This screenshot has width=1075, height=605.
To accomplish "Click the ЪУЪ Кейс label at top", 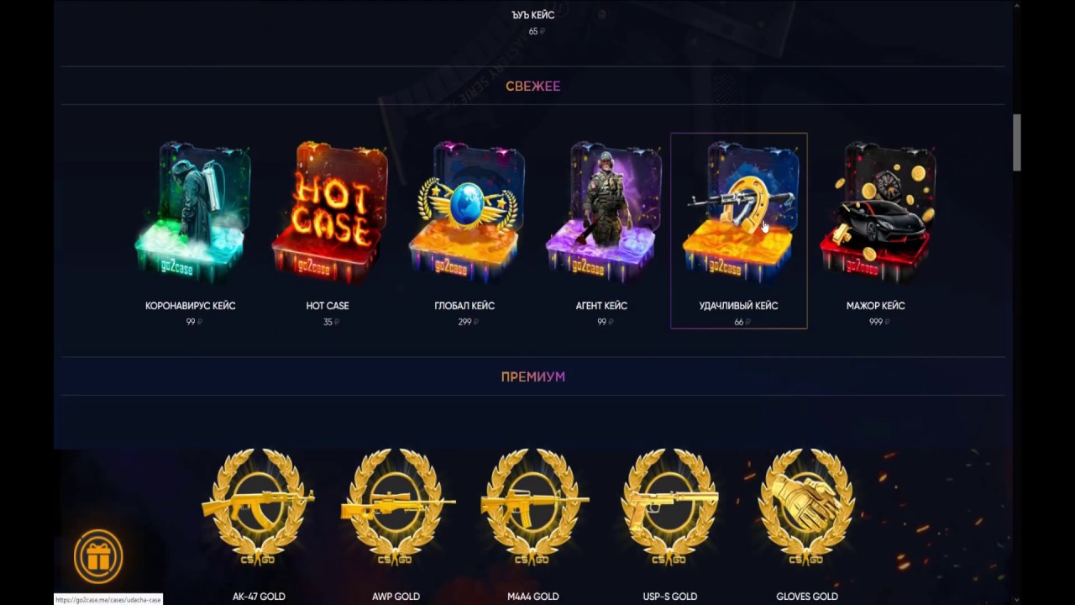I will pos(533,15).
